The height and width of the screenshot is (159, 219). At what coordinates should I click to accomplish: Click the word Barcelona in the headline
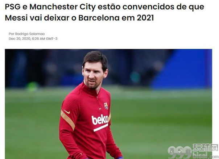coord(99,18)
